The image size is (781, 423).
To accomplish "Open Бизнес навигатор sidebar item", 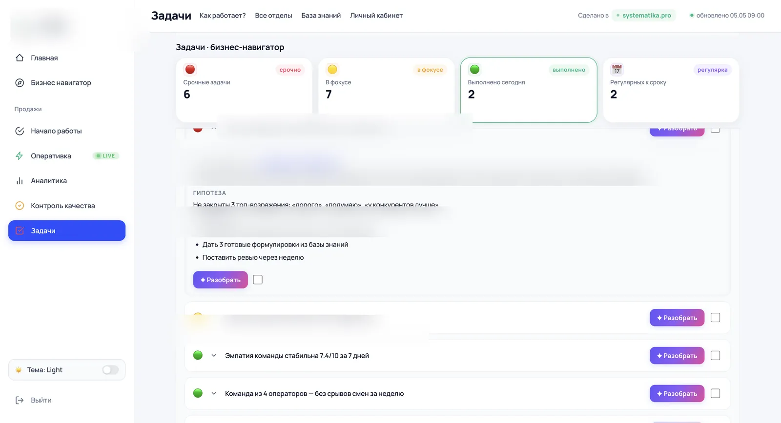I will (67, 83).
